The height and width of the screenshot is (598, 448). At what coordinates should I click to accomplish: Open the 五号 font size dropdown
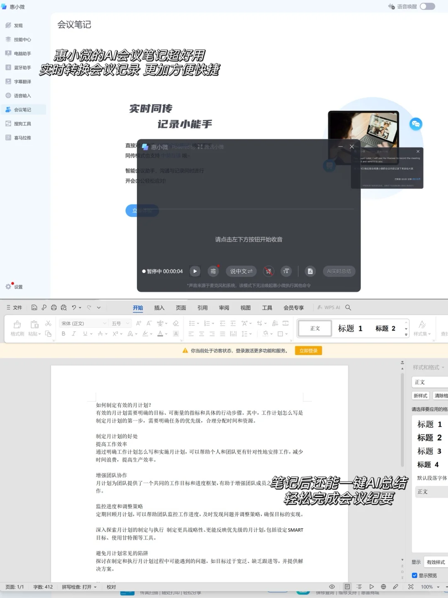(x=121, y=324)
